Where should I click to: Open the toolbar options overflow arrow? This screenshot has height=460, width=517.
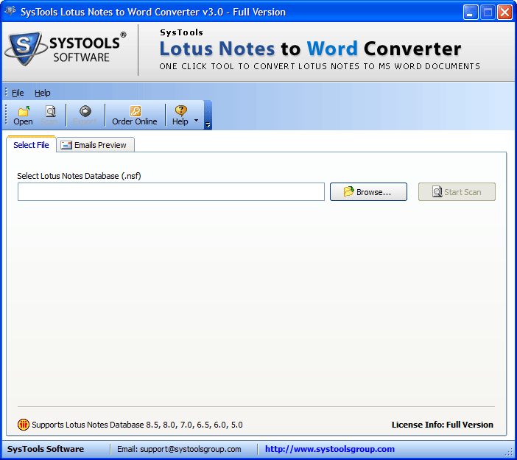coord(208,125)
